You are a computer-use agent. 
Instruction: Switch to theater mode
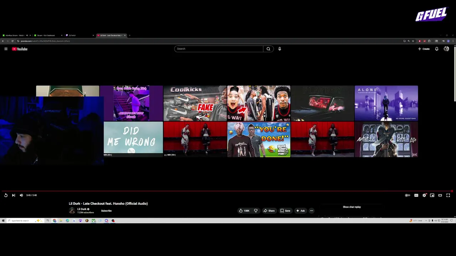pyautogui.click(x=440, y=195)
